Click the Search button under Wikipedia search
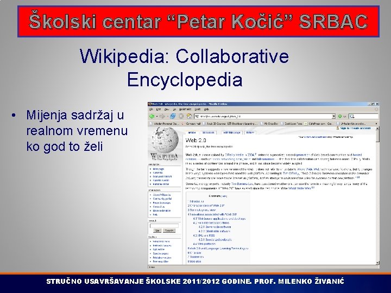The height and width of the screenshot is (293, 391). point(169,231)
